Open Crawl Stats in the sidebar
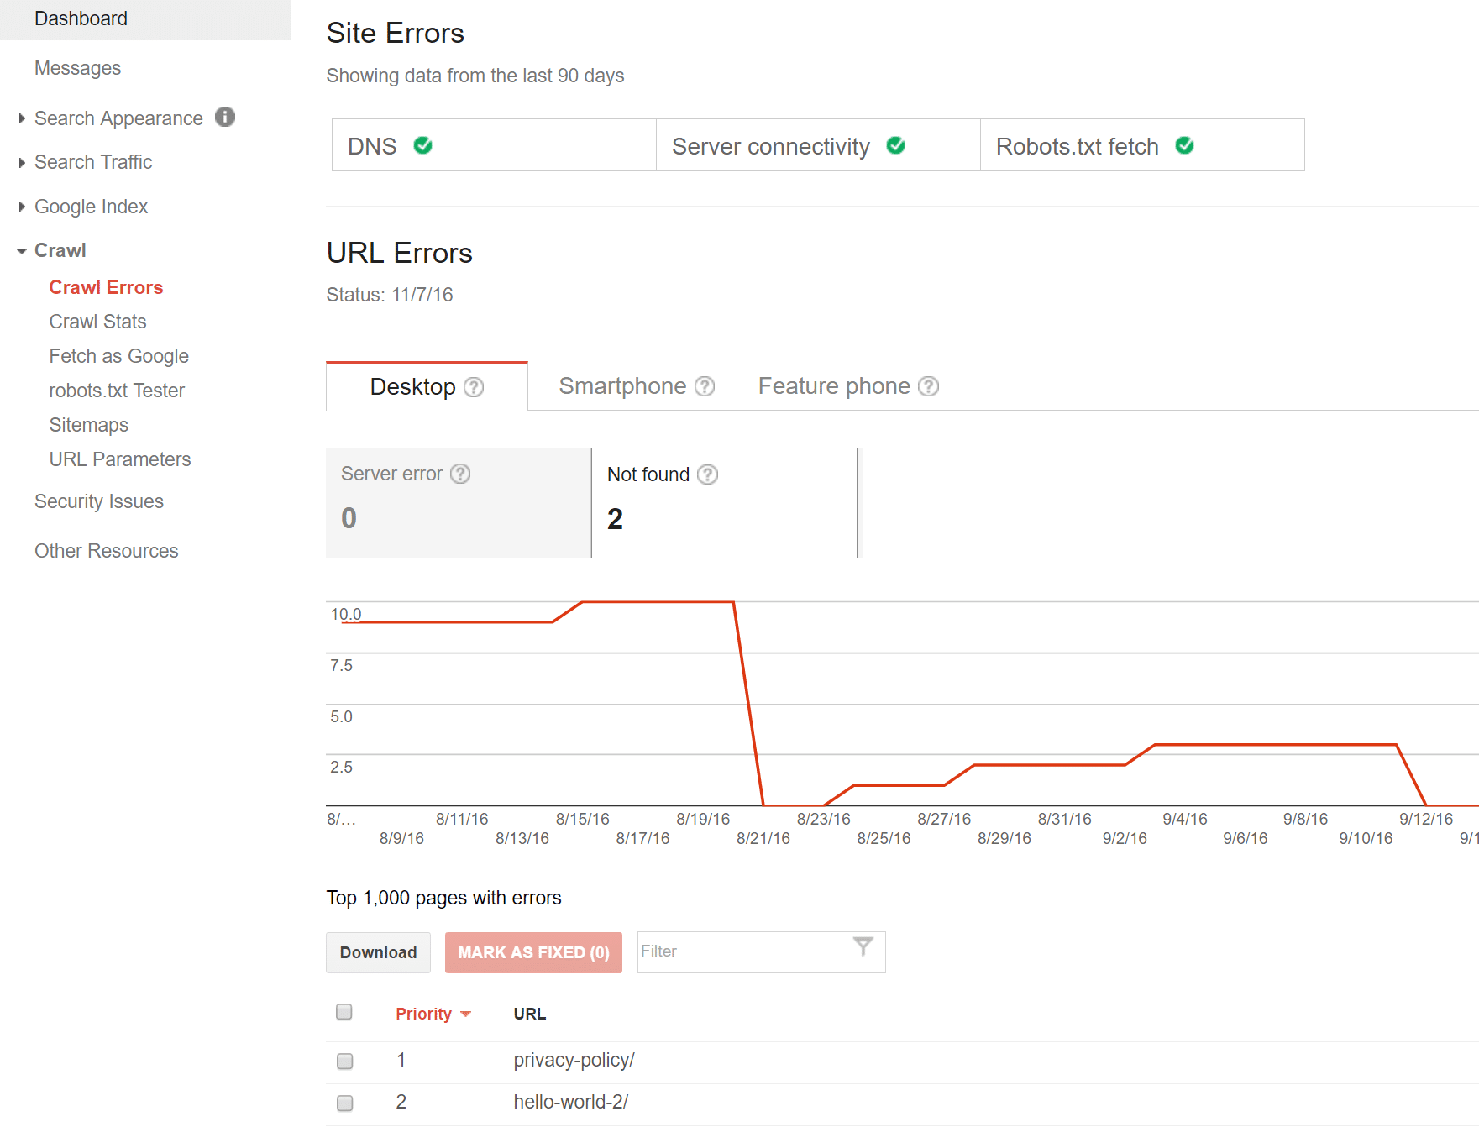 pos(97,322)
